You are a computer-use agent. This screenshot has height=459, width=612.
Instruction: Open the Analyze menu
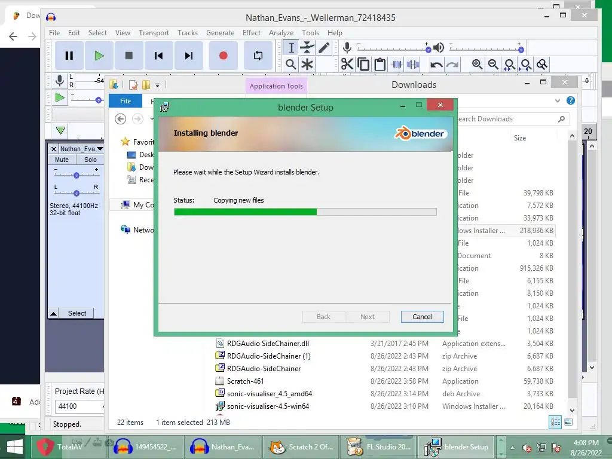[281, 33]
